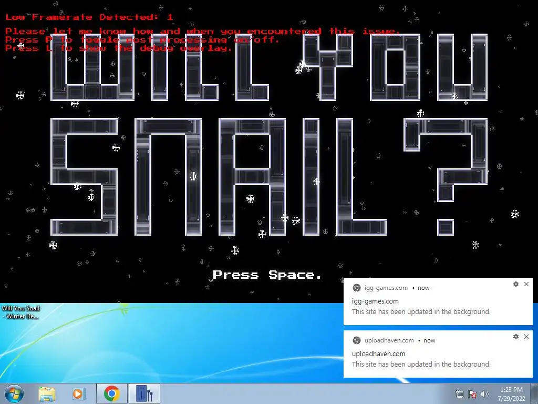Image resolution: width=538 pixels, height=404 pixels.
Task: Click the question mark in the game title
Action: (x=446, y=177)
